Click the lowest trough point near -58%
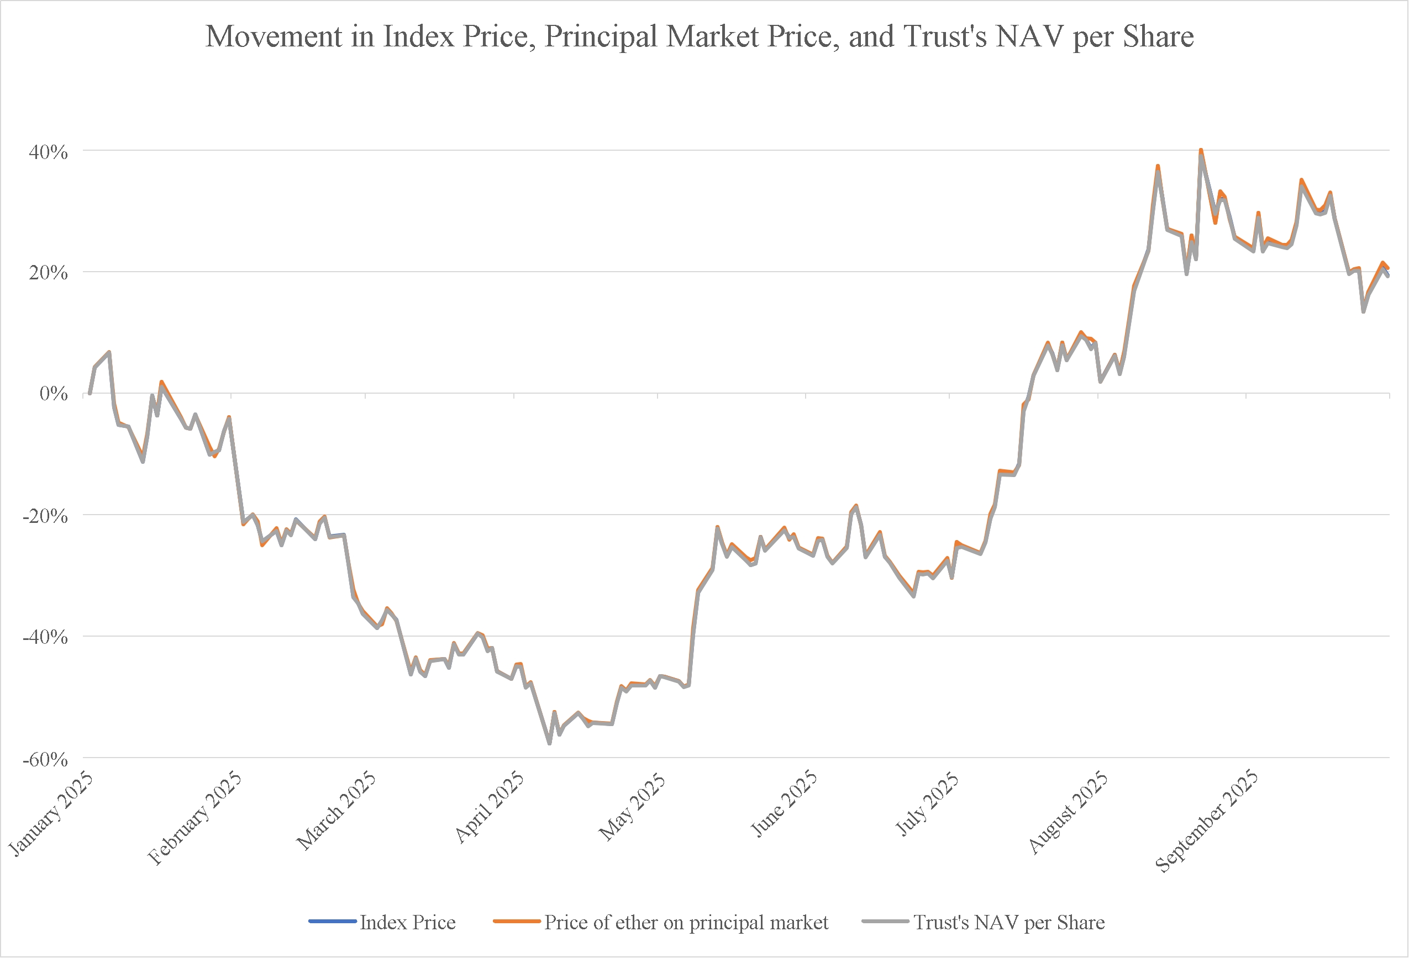Screen dimensions: 1409x958 (549, 744)
